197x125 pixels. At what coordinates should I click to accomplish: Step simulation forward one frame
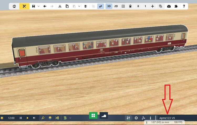[x=34, y=118]
